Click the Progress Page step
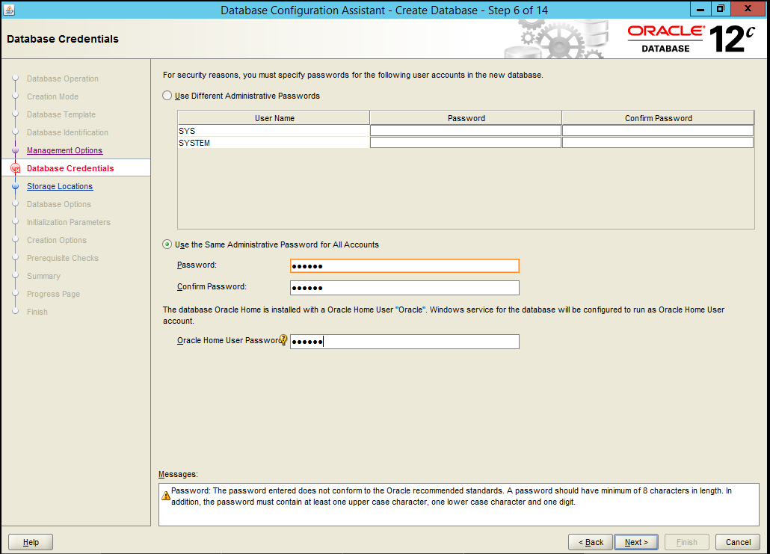 point(54,294)
